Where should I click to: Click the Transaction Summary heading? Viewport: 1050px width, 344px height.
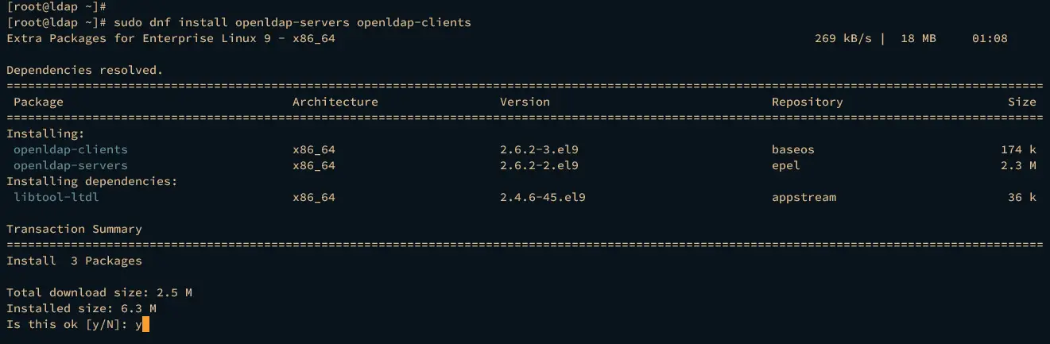74,229
